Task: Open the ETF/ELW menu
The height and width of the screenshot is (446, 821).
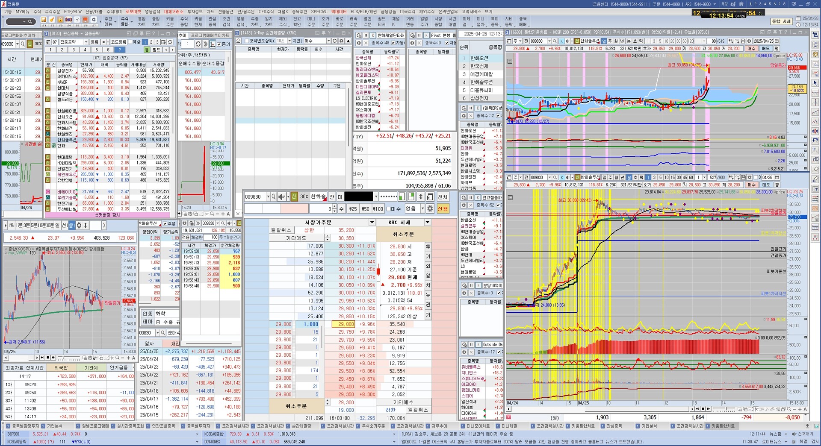Action: [73, 12]
